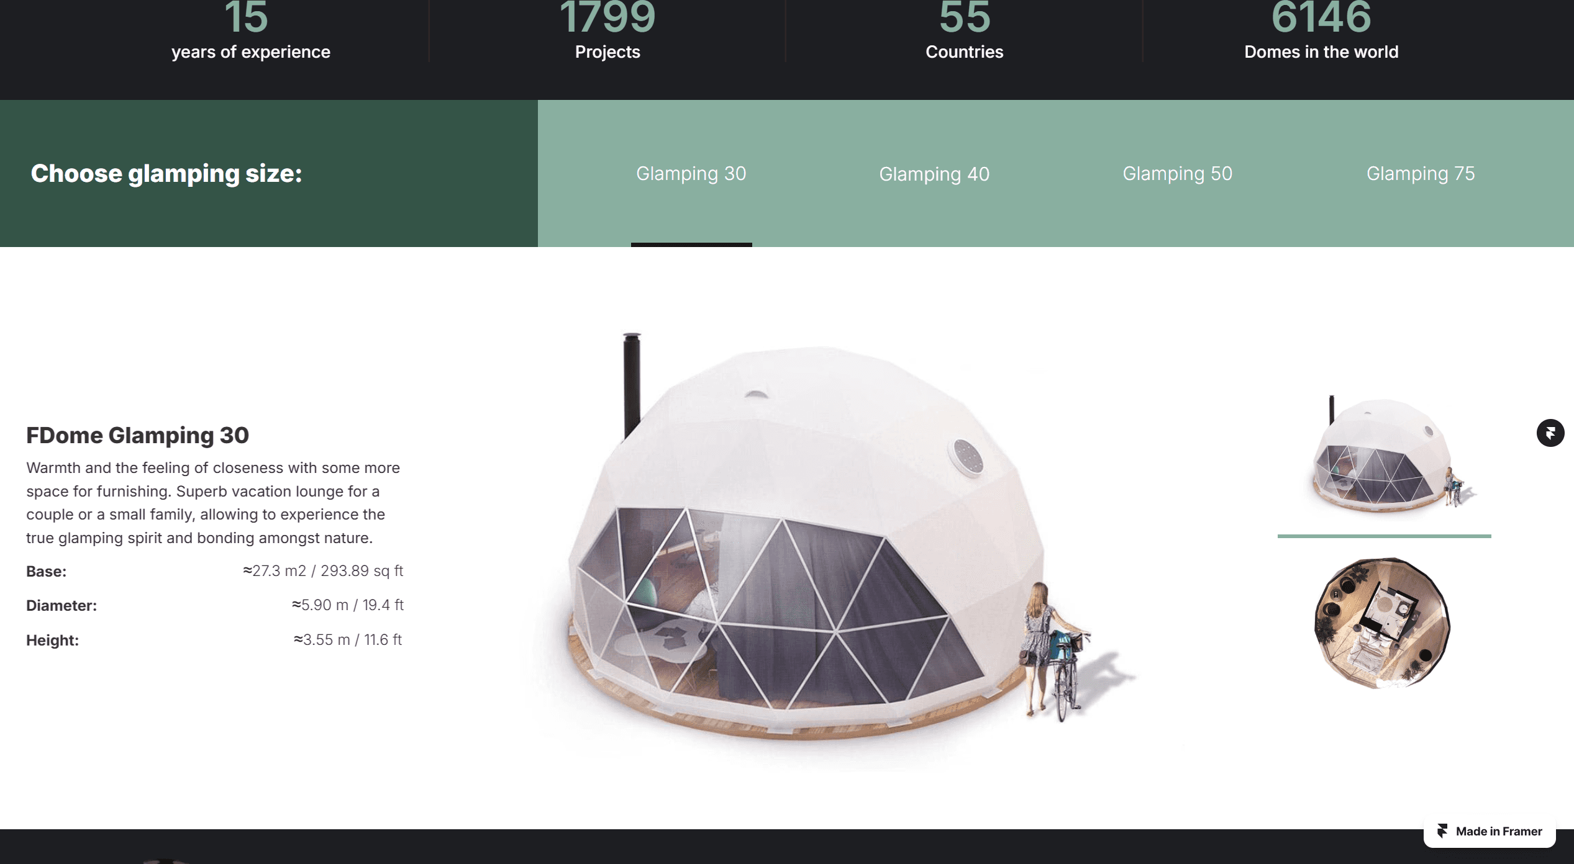Select the Glamping 30 tab
The height and width of the screenshot is (864, 1574).
691,173
